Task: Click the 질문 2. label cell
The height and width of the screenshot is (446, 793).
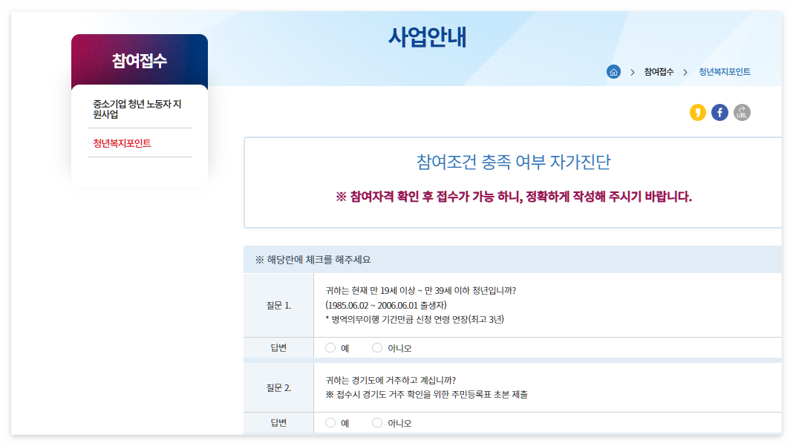Action: (x=278, y=388)
